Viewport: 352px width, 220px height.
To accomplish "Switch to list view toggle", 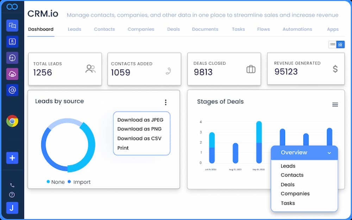I will click(x=333, y=44).
